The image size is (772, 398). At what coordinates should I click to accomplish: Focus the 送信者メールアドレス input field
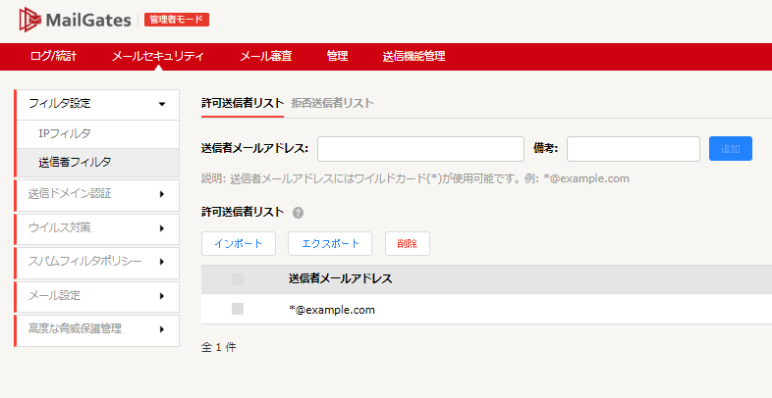pos(420,149)
